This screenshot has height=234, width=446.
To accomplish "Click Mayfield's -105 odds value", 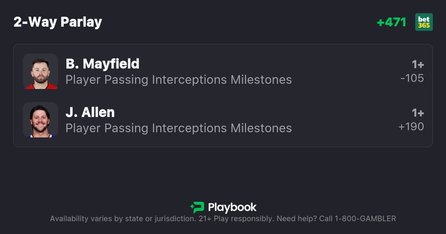I will tap(412, 78).
